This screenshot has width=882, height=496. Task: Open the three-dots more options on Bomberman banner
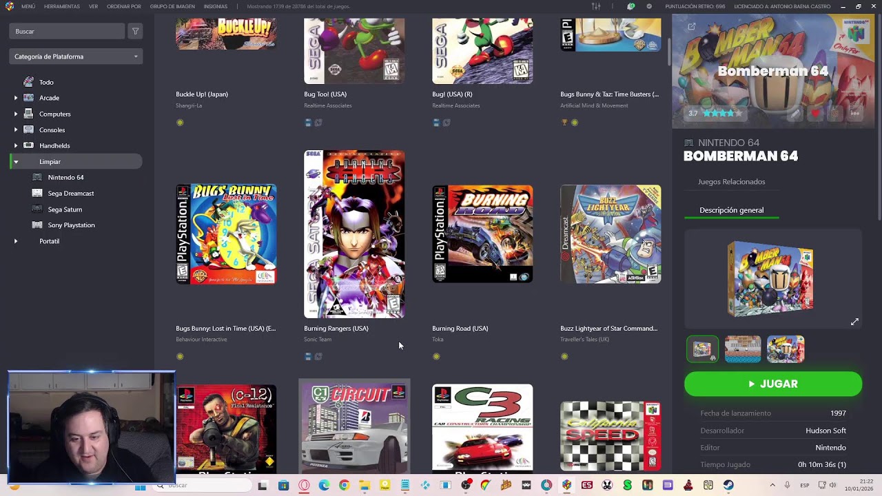point(855,113)
